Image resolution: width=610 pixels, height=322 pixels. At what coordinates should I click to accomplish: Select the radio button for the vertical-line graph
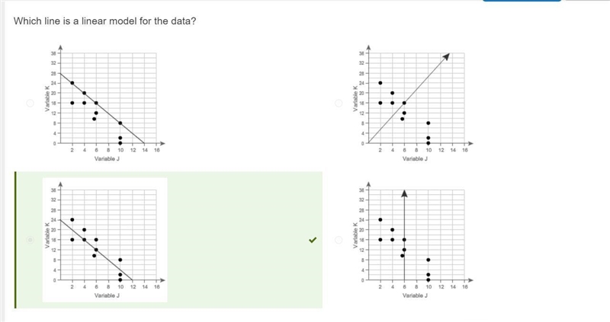click(339, 240)
